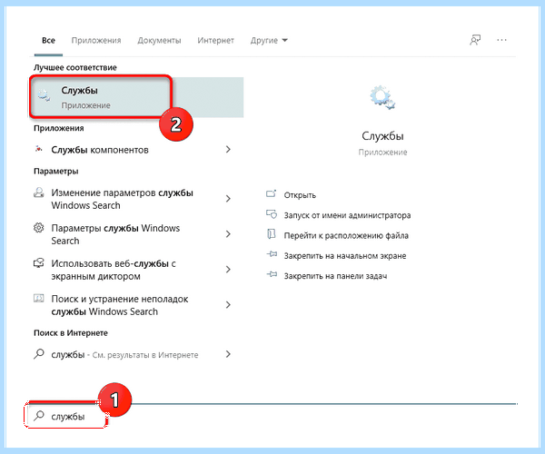The image size is (545, 454).
Task: Click the magnifier icon in the search box
Action: point(39,416)
